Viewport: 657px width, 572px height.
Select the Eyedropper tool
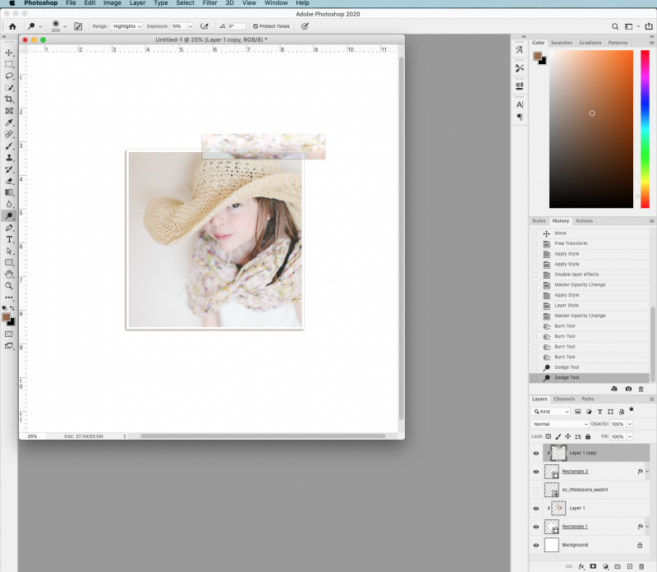point(9,123)
